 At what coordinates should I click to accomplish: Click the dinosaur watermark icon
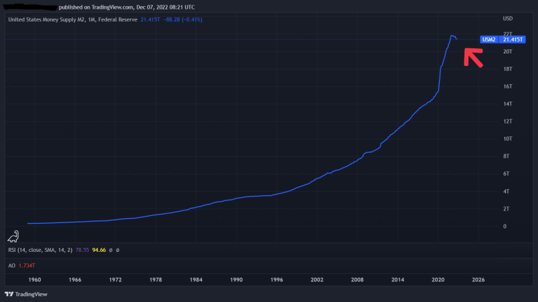coord(13,237)
